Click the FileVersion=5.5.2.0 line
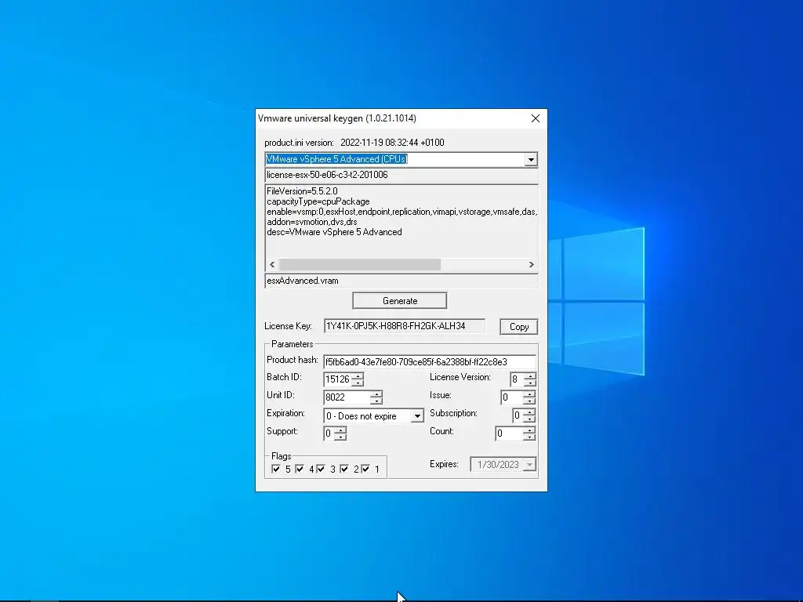The image size is (803, 602). coord(302,191)
